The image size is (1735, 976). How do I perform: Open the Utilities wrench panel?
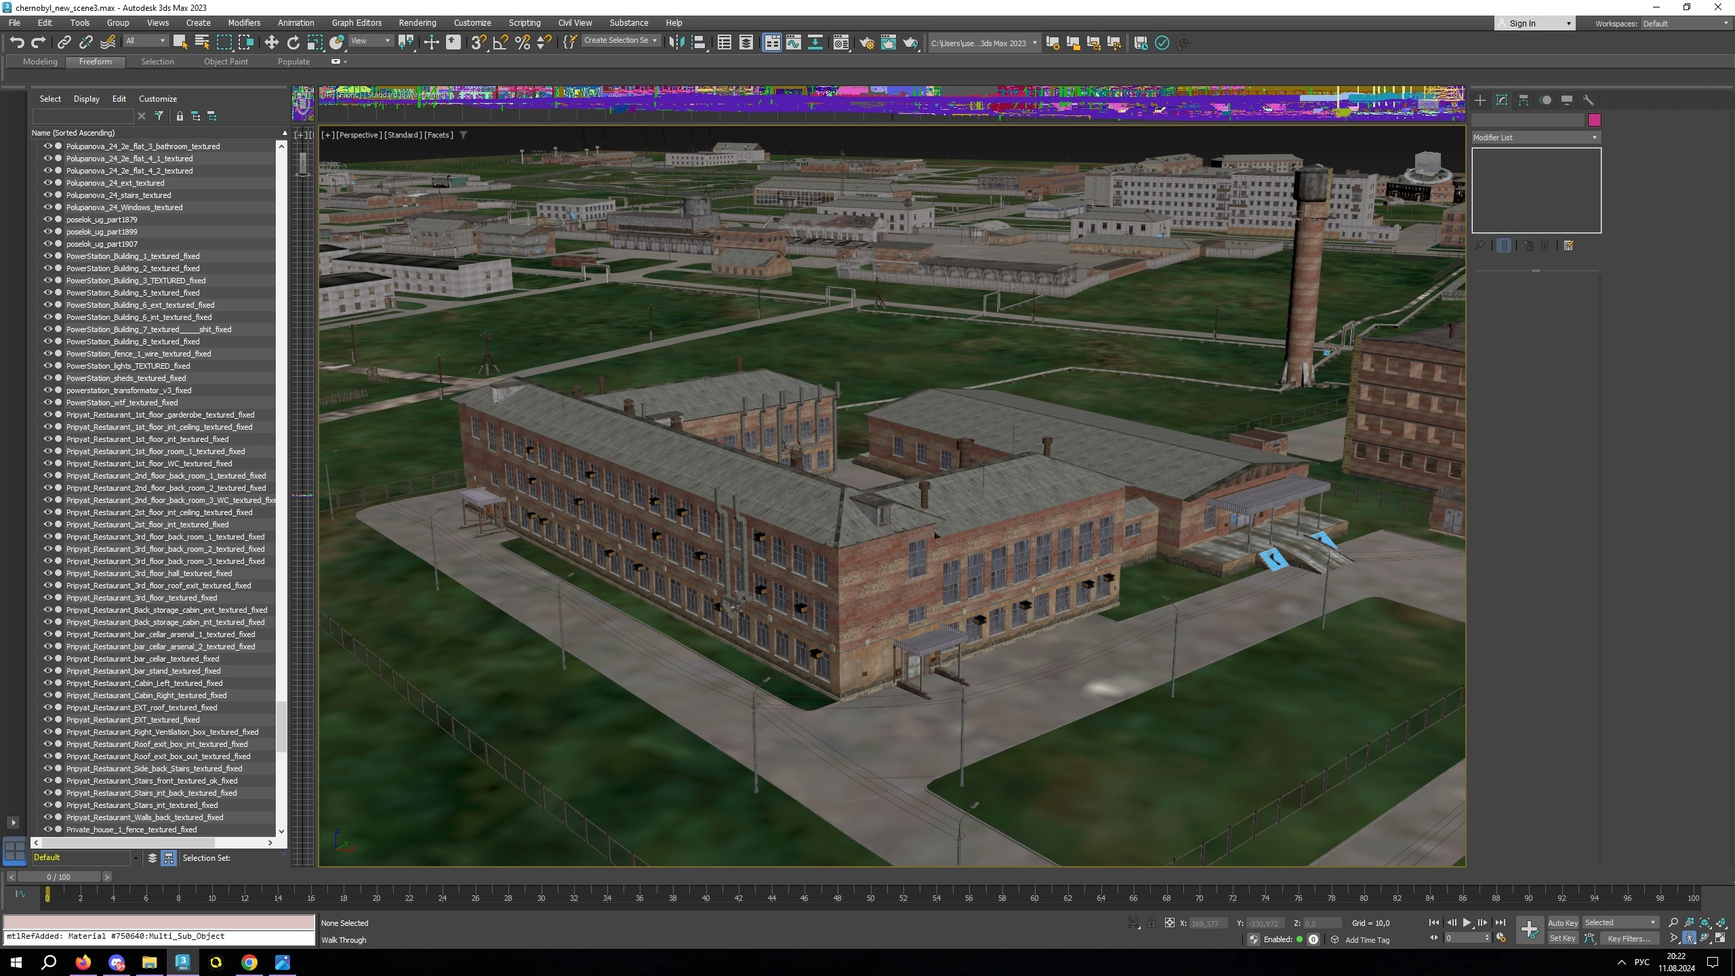tap(1589, 100)
